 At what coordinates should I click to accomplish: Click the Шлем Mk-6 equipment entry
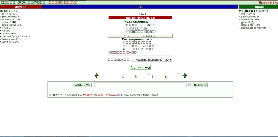9,33
